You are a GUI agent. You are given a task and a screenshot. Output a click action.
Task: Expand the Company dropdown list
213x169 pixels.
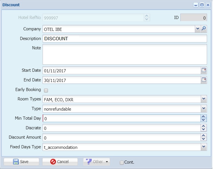[198, 29]
